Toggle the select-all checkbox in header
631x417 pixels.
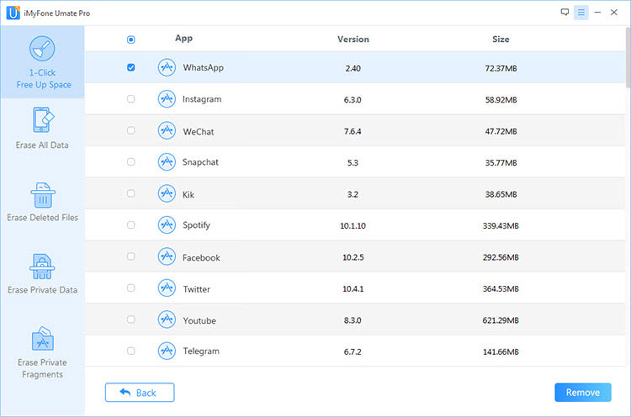(130, 40)
